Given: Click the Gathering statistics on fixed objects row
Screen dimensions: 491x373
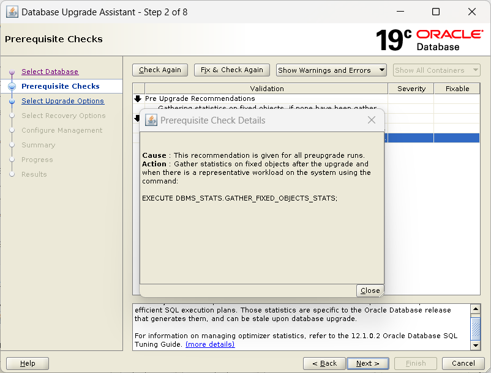Looking at the screenshot, I should tap(267, 106).
